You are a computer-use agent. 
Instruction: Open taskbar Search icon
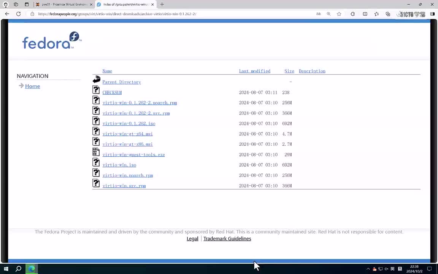pyautogui.click(x=18, y=269)
